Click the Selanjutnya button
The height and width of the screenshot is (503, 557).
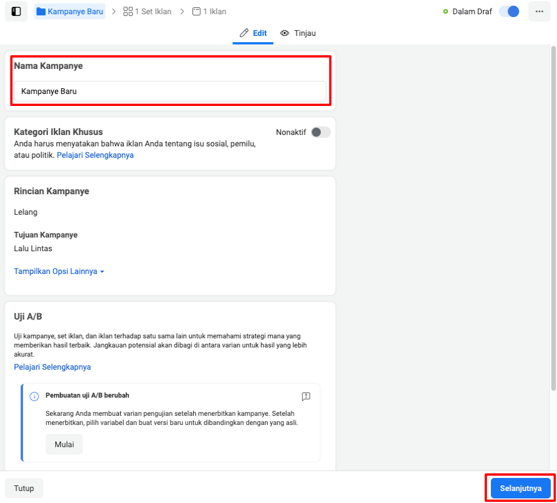click(521, 488)
